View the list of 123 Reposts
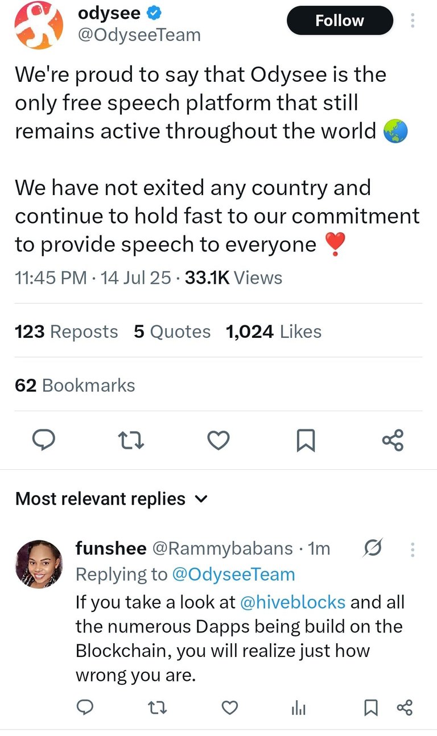 click(x=66, y=332)
